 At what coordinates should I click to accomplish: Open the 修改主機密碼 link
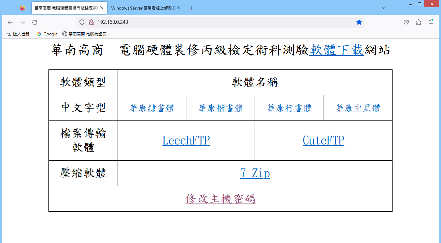point(220,199)
